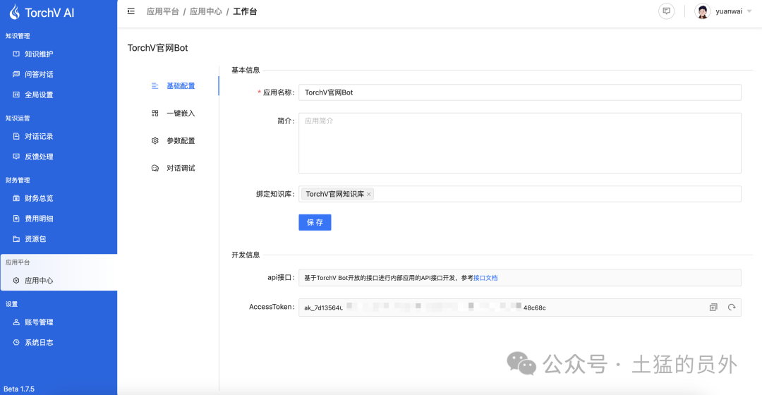Click the 财务总览 icon
The height and width of the screenshot is (395, 762).
[16, 198]
